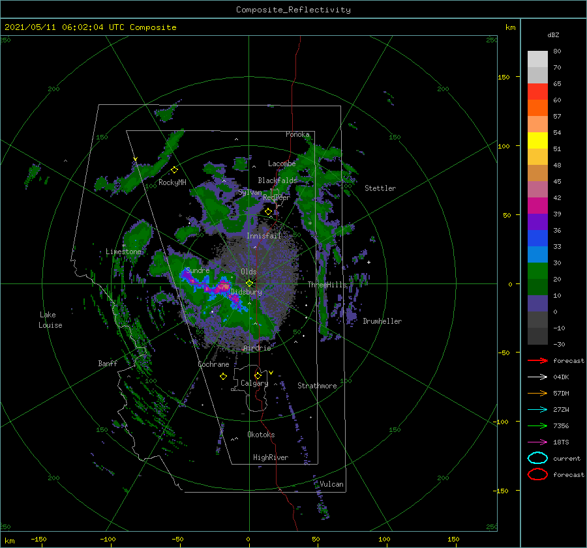Viewport: 587px width, 548px height.
Task: Pick the yellow 54–51 dBZ color swatch
Action: coord(537,140)
